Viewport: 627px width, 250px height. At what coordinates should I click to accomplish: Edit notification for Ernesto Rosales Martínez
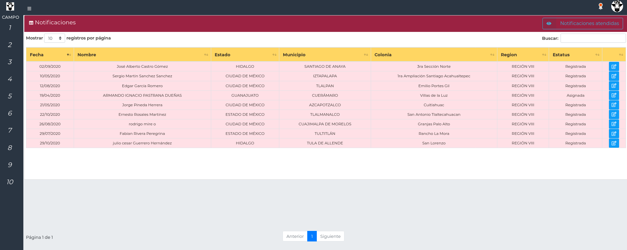(x=614, y=114)
